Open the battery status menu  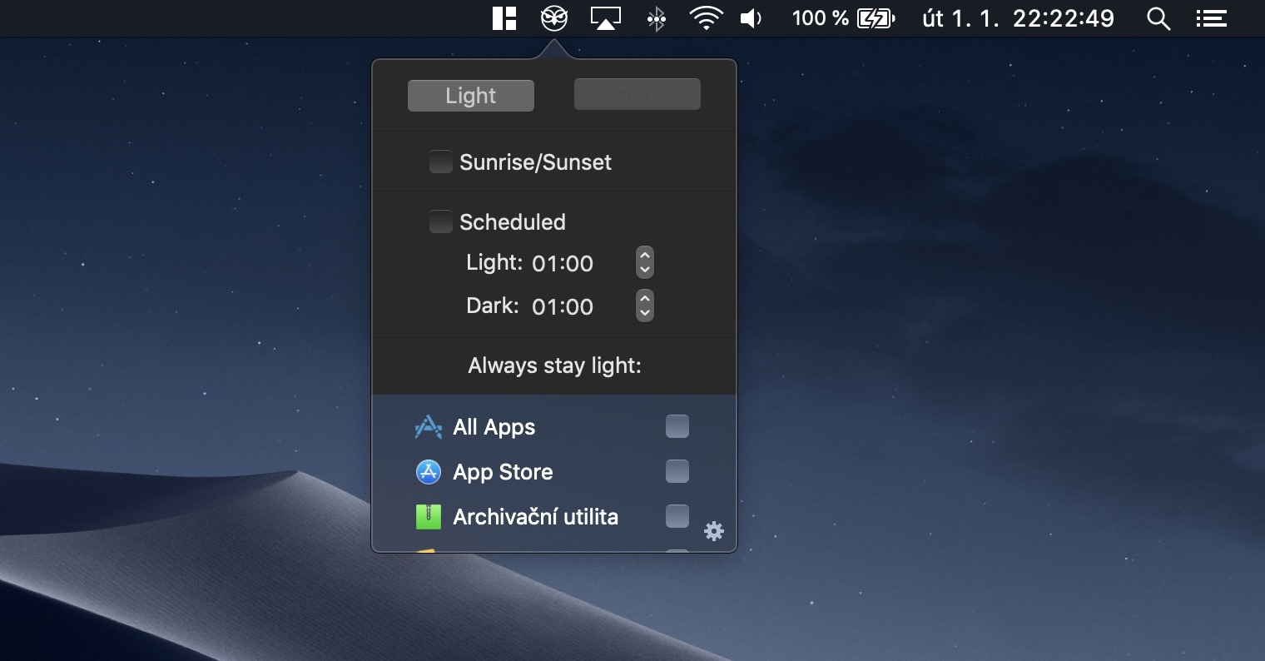tap(876, 18)
